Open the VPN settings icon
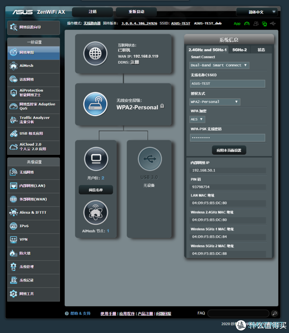The image size is (289, 333). [x=13, y=239]
